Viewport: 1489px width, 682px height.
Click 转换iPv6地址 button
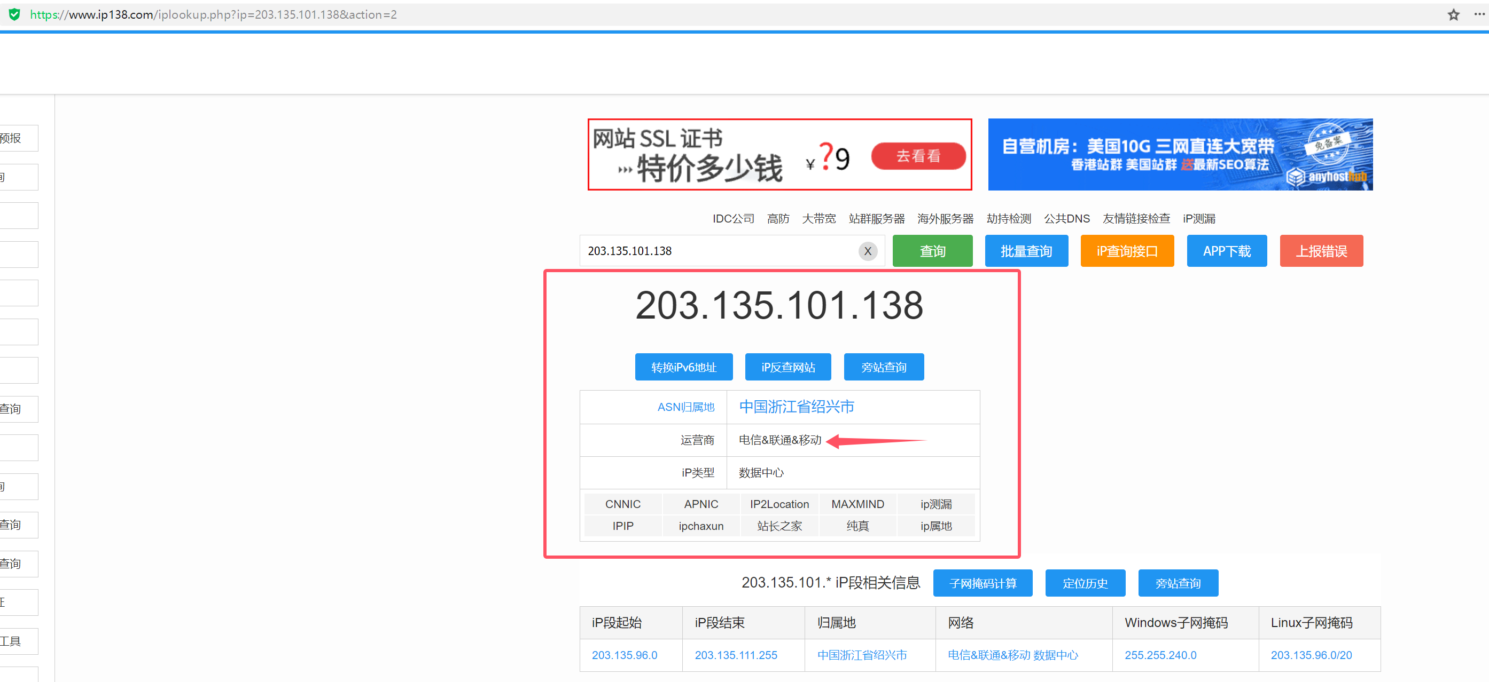683,367
